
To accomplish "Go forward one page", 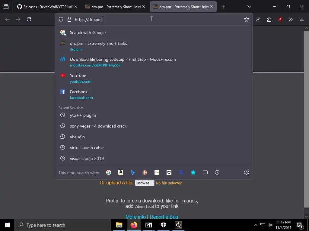I will (18, 19).
